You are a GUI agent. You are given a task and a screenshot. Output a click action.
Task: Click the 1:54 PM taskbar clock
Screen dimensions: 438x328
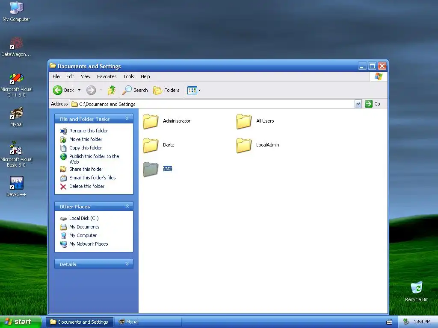click(422, 322)
